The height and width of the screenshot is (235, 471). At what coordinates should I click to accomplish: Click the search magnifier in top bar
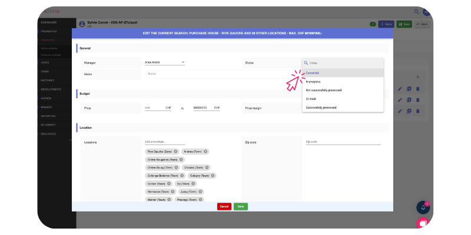pos(417,11)
